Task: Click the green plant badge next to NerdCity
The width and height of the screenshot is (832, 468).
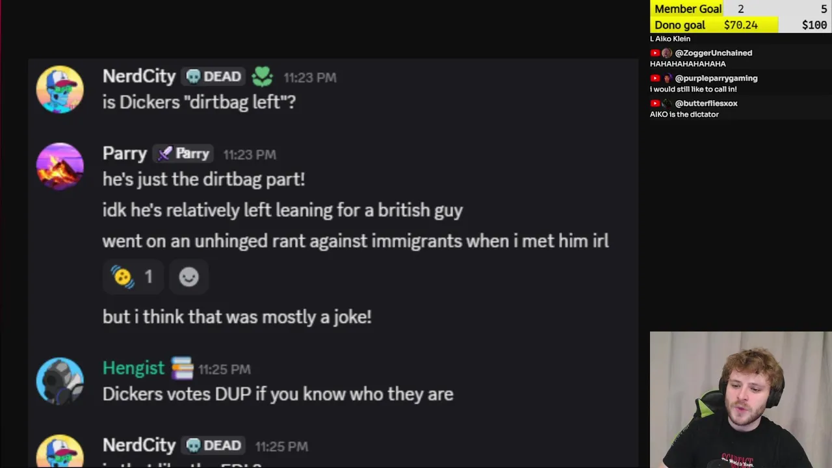Action: click(262, 77)
